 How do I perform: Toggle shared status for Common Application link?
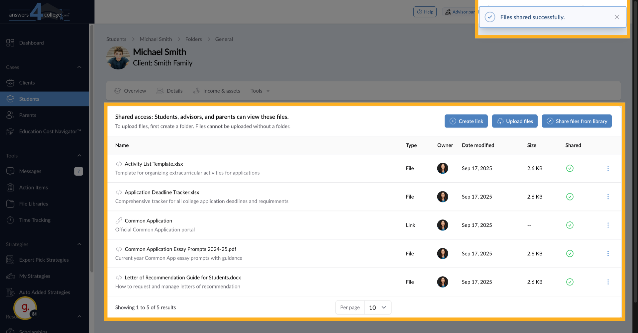coord(570,225)
